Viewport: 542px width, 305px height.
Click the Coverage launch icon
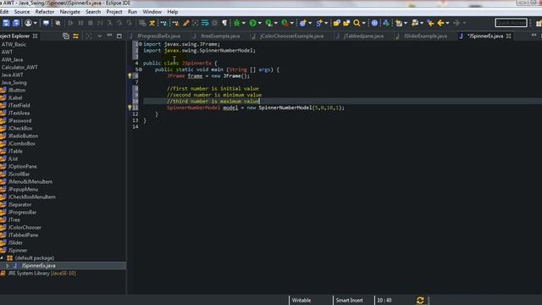click(268, 23)
